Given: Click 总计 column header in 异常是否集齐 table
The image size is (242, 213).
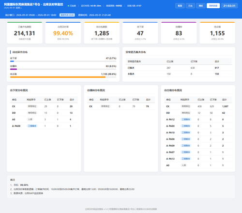Looking at the screenshot, I should (217, 61).
